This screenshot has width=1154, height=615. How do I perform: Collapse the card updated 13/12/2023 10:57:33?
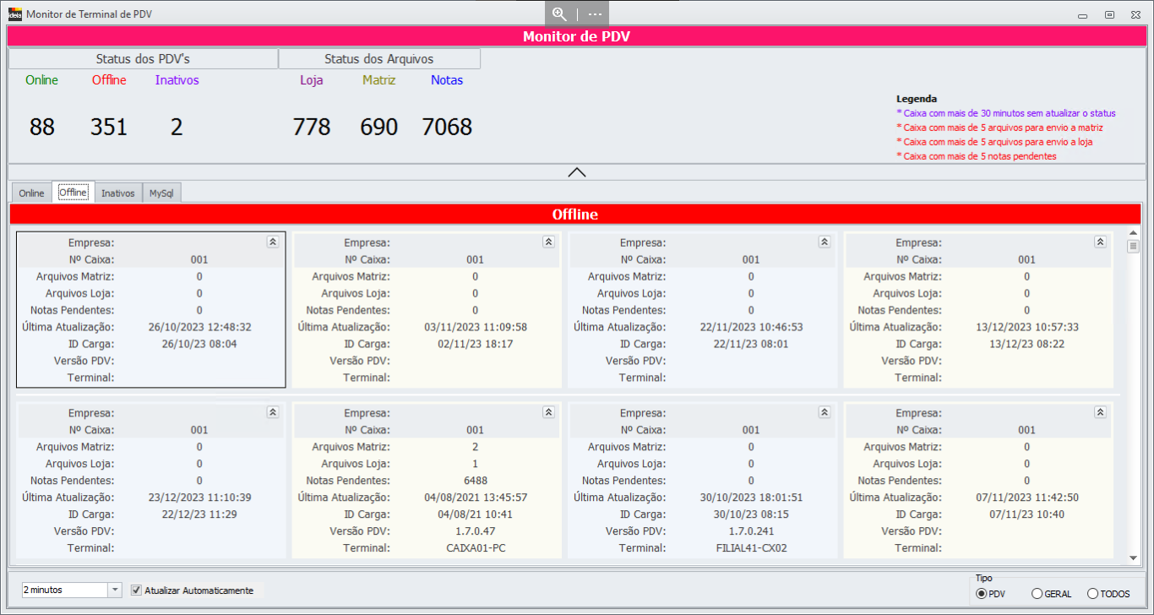[1100, 242]
